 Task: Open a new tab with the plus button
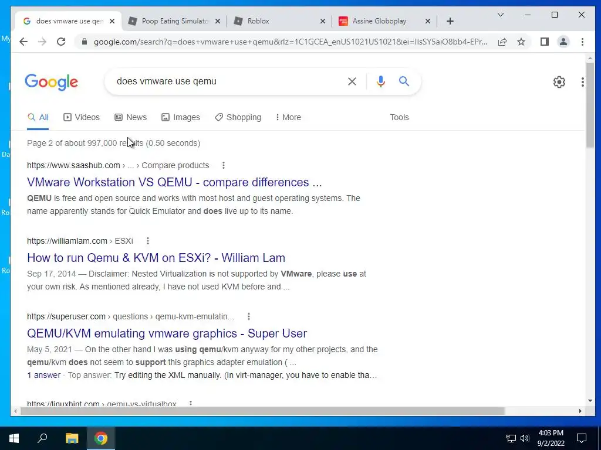pyautogui.click(x=450, y=21)
